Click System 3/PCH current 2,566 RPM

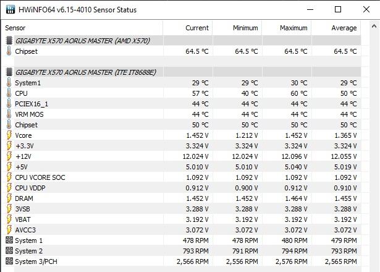tap(193, 261)
